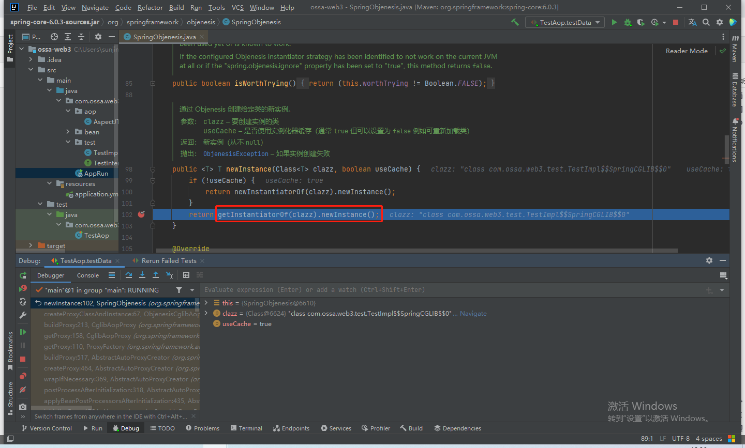The height and width of the screenshot is (448, 745).
Task: Open Version Control tool window
Action: (x=47, y=428)
